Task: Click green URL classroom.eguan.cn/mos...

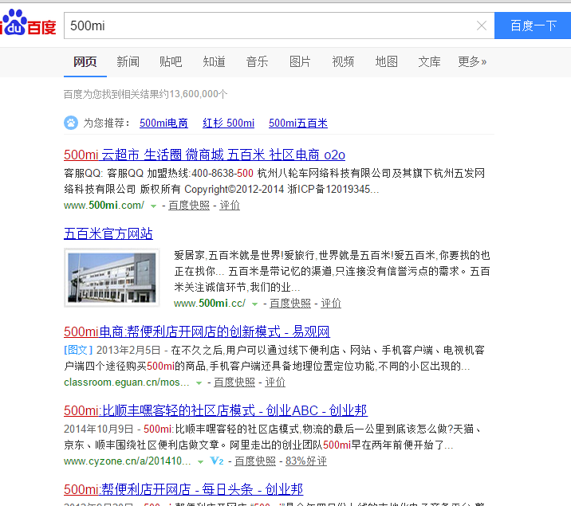Action: pyautogui.click(x=126, y=382)
